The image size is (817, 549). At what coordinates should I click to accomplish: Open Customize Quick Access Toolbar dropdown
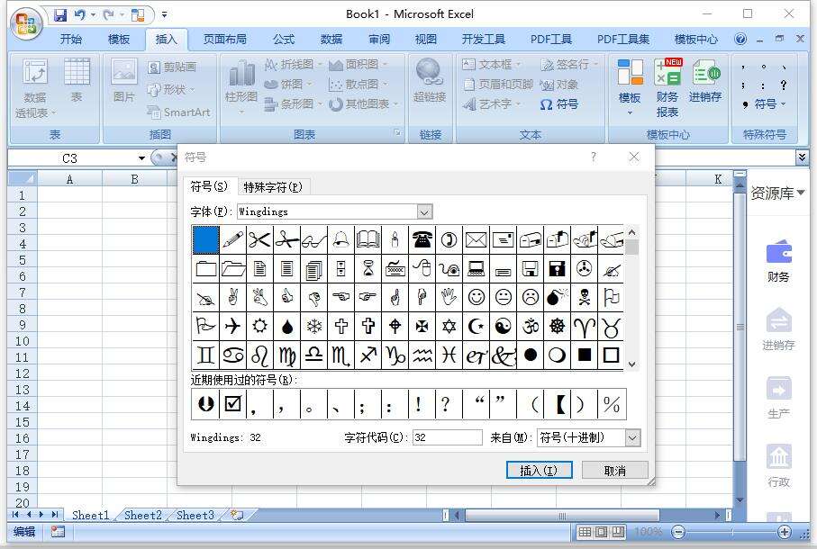[x=164, y=15]
